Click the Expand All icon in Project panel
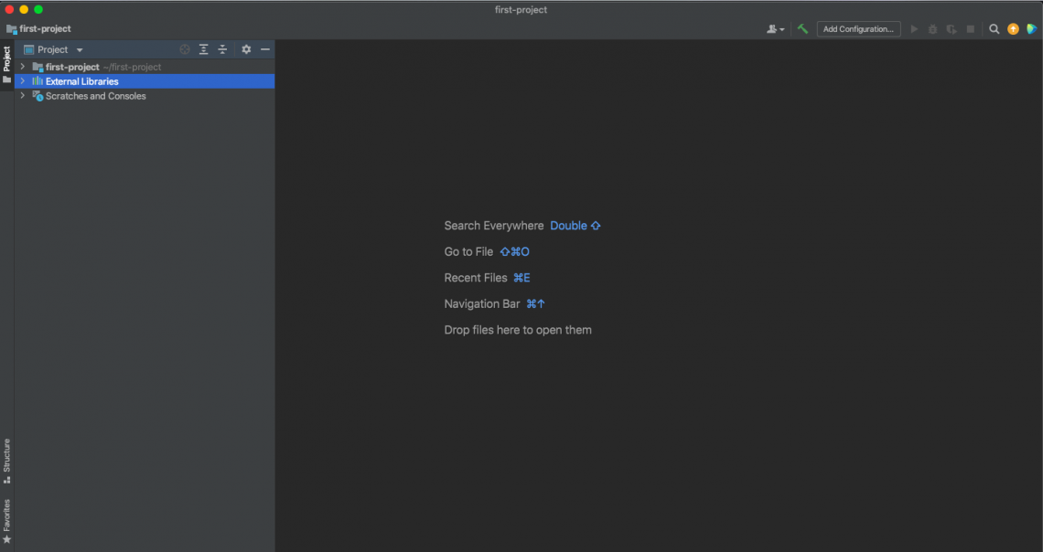This screenshot has width=1043, height=552. [x=203, y=49]
